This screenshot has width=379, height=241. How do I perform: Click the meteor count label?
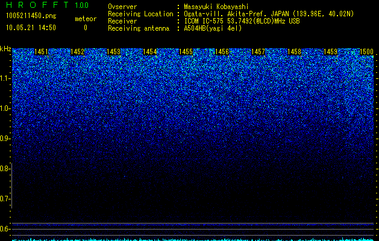tap(86, 19)
